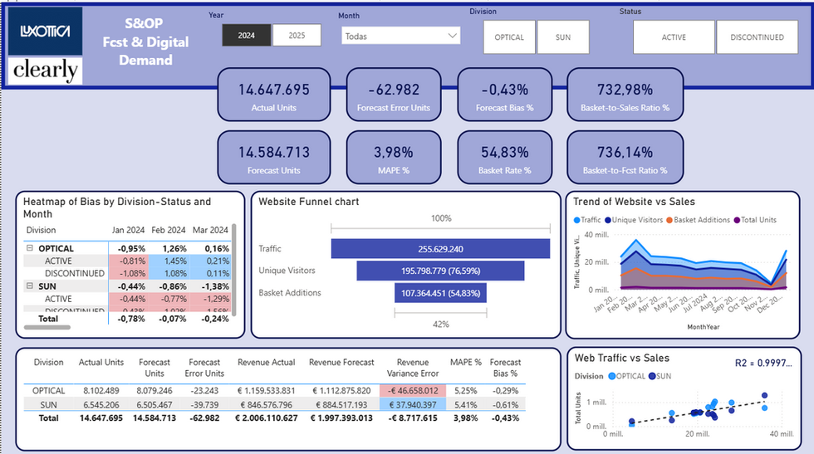Collapse the OPTICAL row in heatmap
Screen dimensions: 814x454
click(30, 248)
